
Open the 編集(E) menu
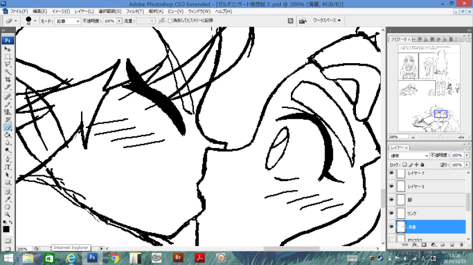(x=40, y=11)
